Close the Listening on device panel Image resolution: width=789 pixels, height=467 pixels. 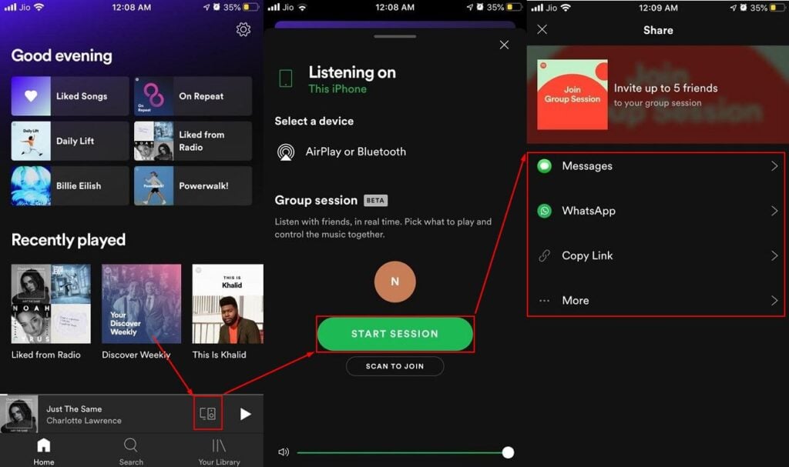click(x=504, y=45)
